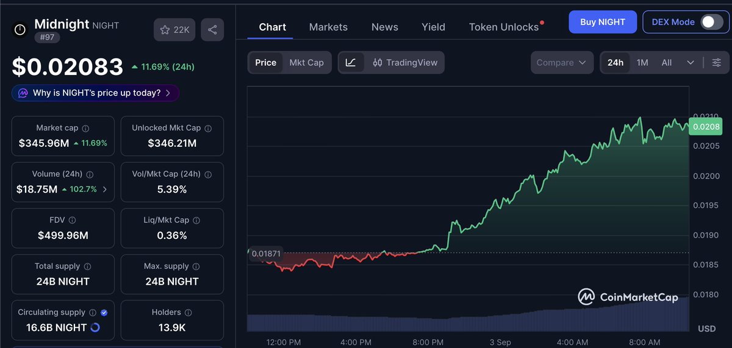Viewport: 732px width, 348px height.
Task: Click the Buy NIGHT button
Action: [x=603, y=22]
